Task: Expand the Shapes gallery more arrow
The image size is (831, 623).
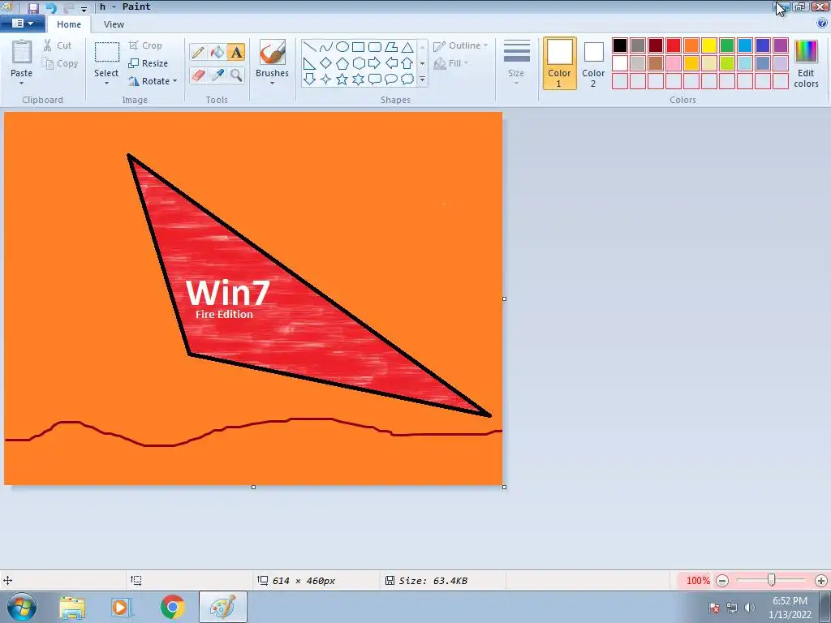Action: [422, 79]
